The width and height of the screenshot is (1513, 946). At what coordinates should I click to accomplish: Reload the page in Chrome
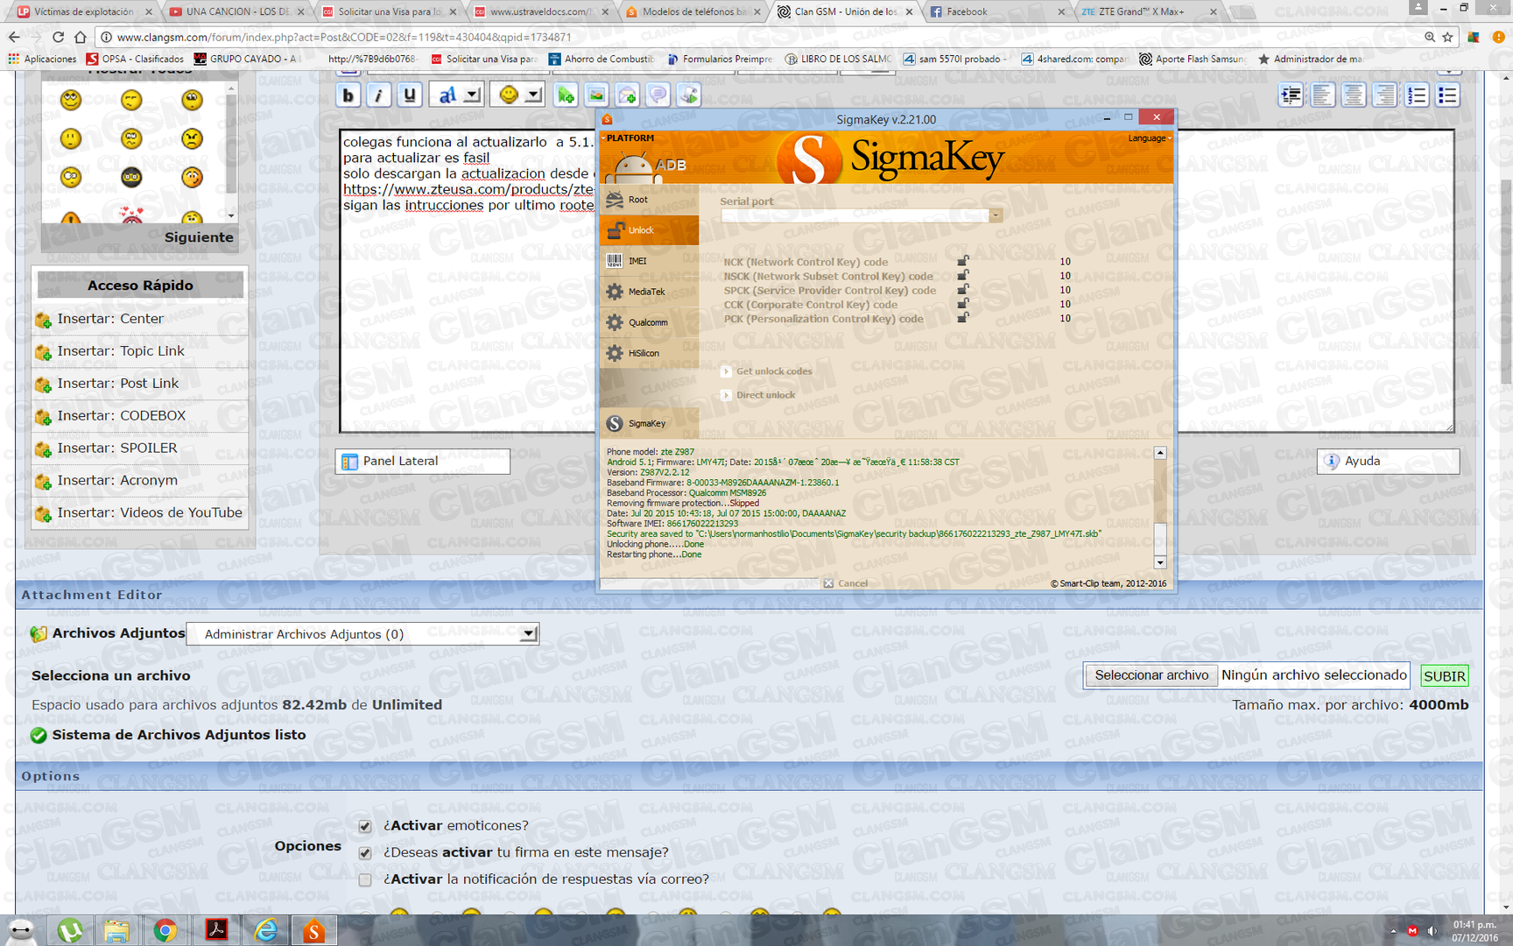click(58, 37)
